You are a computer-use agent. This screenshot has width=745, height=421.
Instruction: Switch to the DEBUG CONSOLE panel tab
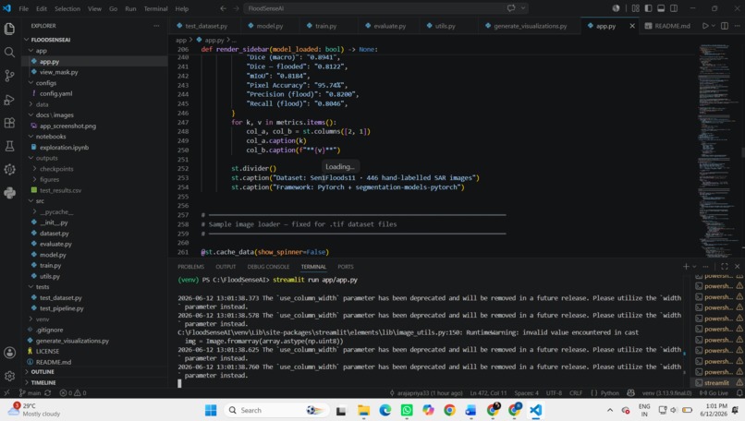(x=268, y=267)
